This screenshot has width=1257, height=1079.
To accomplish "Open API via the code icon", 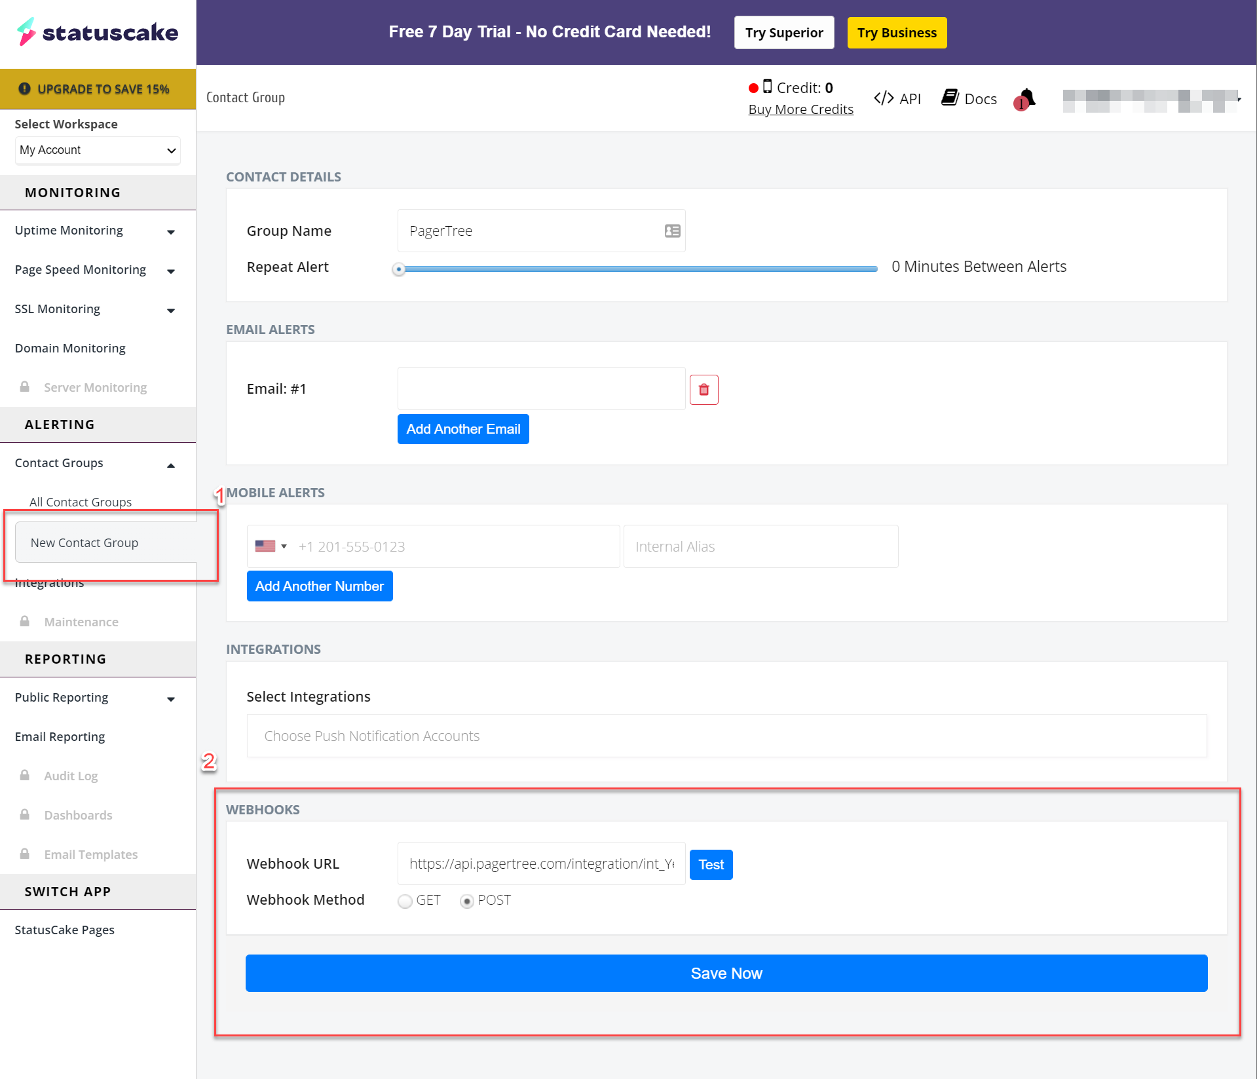I will pos(884,98).
